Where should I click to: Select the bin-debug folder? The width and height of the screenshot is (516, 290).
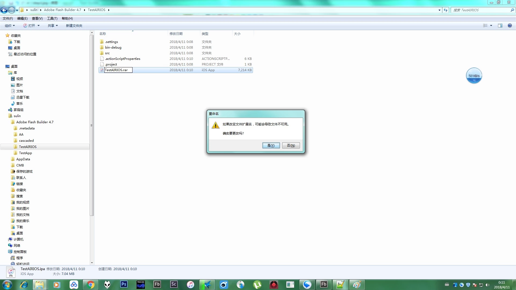click(x=113, y=47)
